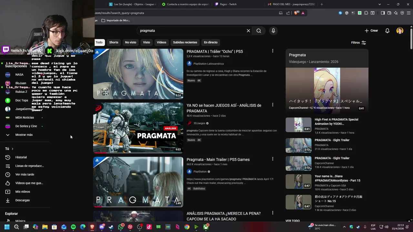Screen dimensions: 413x232
Task: Open PRAGMATA Tráiler Ocho PS5 video title
Action: [215, 52]
